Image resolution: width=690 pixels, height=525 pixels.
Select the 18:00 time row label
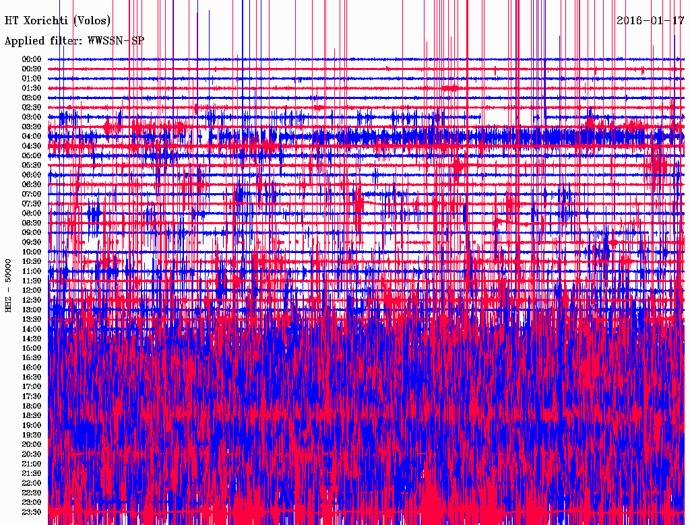tap(32, 406)
